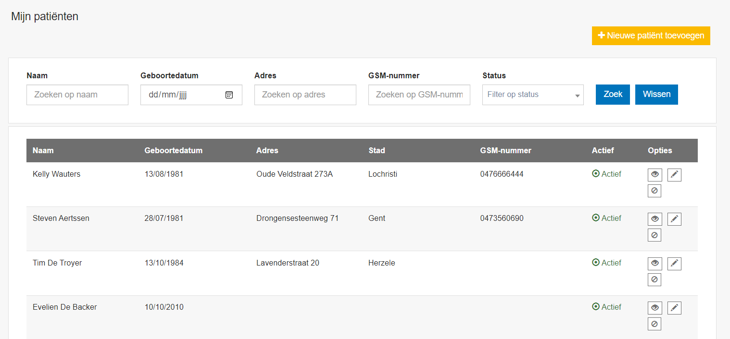Clear all filters with the Wissen button

656,95
